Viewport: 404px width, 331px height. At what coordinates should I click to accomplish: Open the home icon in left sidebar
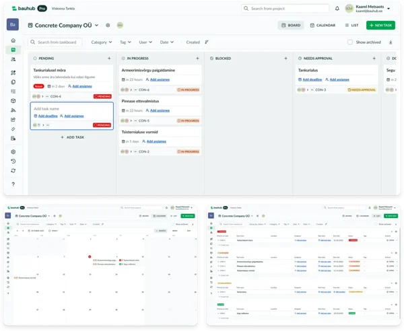coord(13,41)
